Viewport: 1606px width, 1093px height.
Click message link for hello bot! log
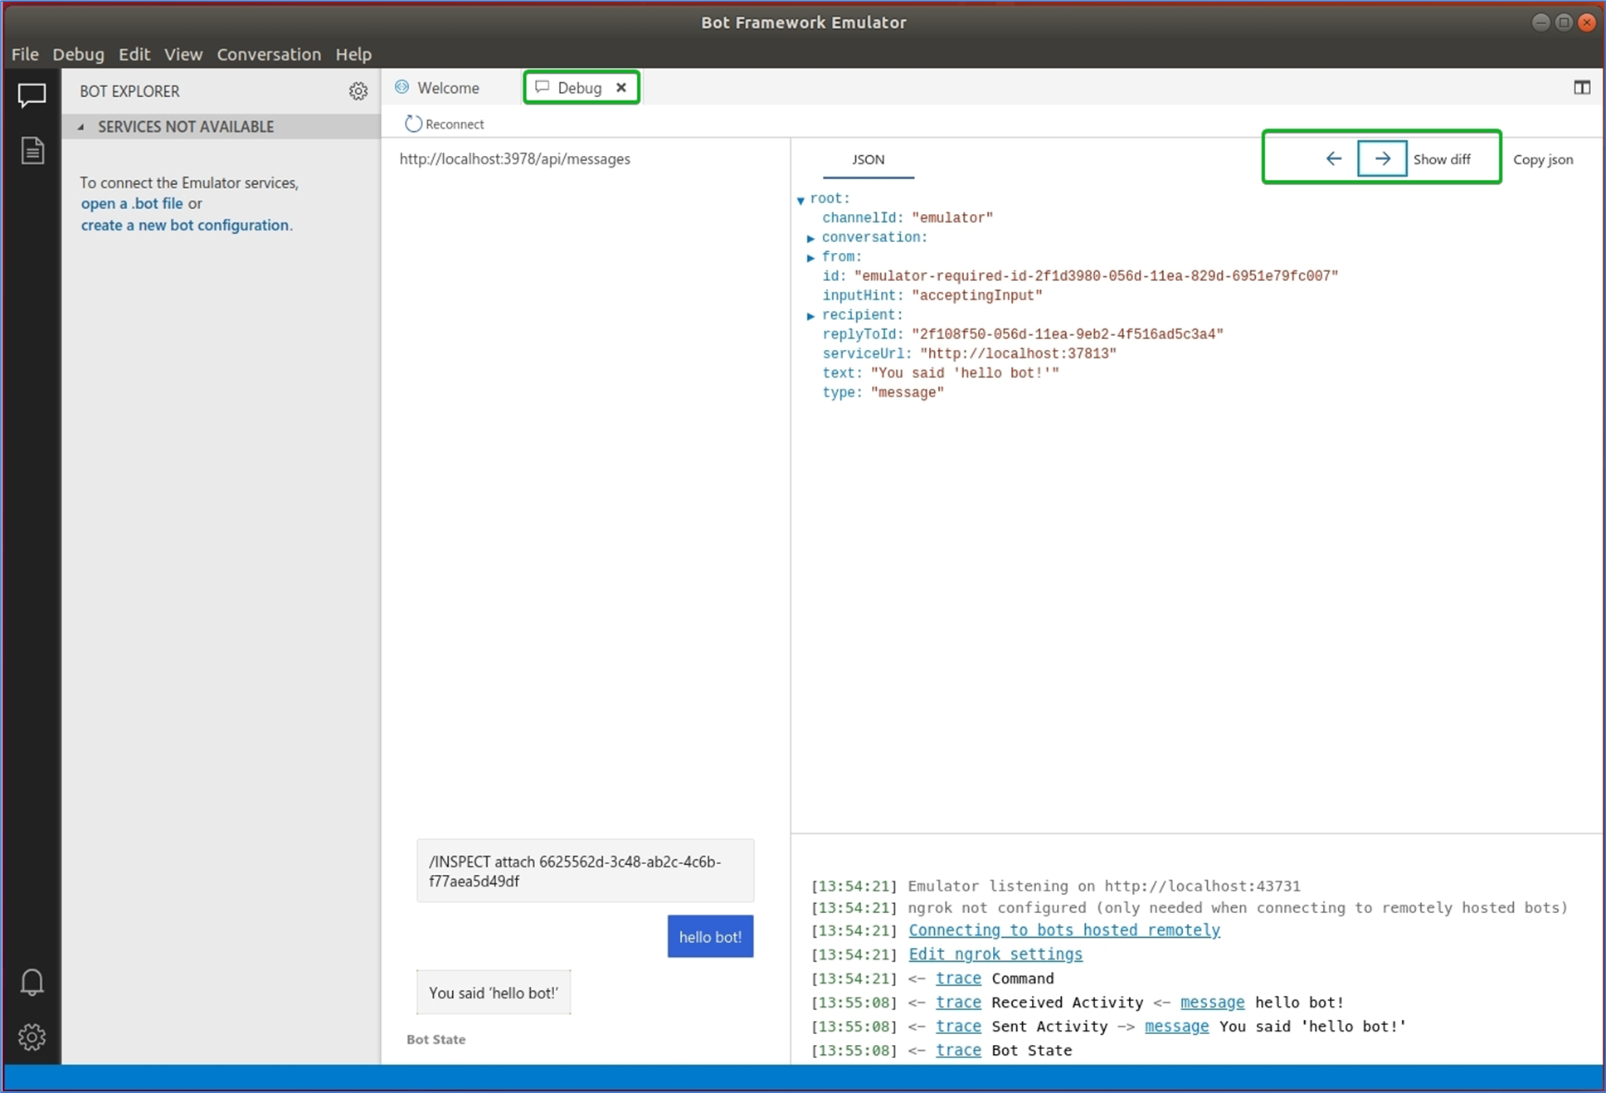1212,1003
